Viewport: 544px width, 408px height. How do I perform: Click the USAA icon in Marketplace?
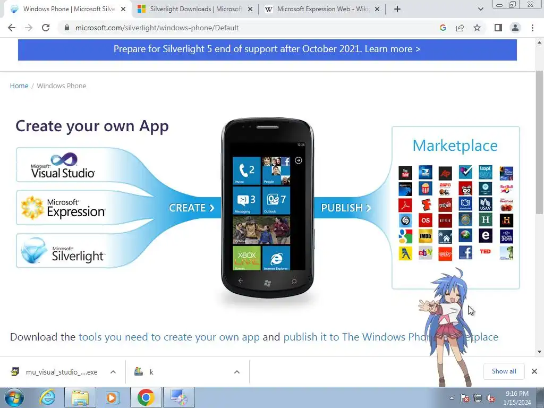[486, 205]
